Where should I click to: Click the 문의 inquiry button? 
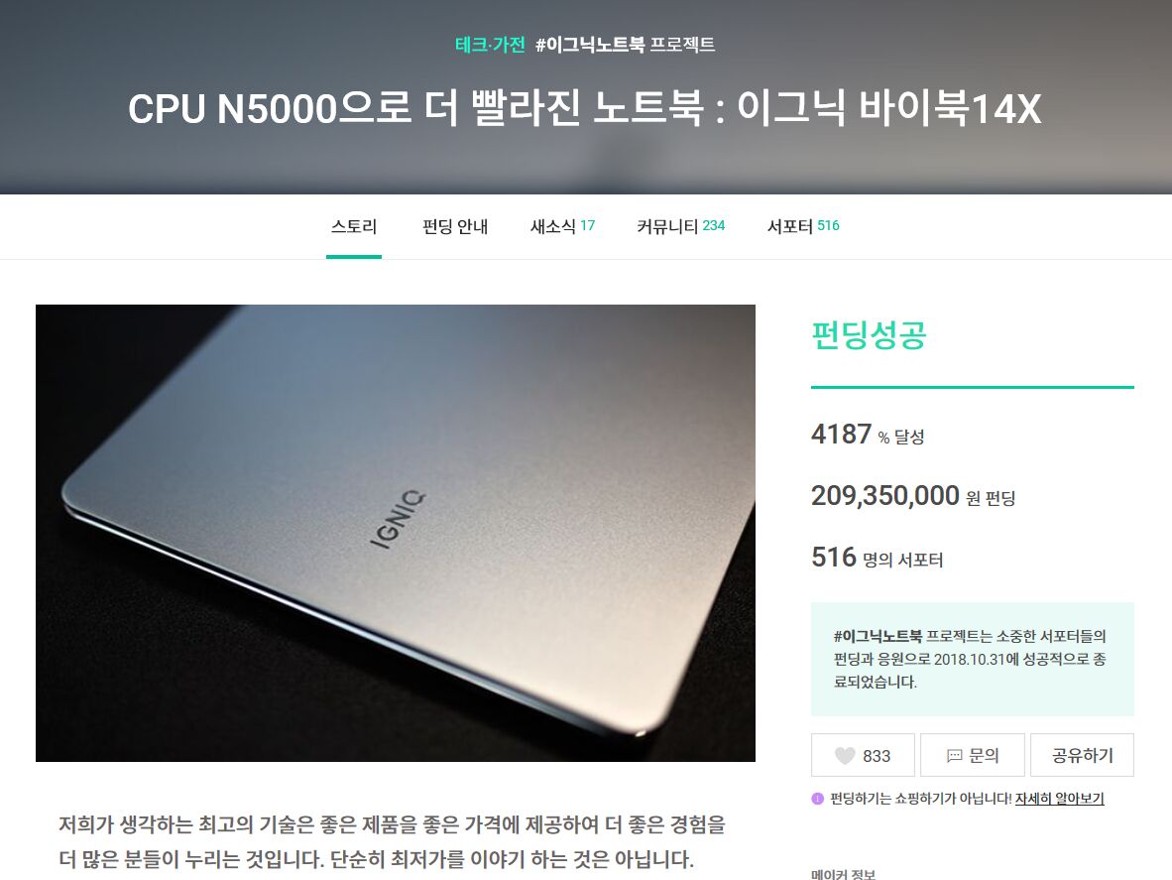(x=973, y=755)
